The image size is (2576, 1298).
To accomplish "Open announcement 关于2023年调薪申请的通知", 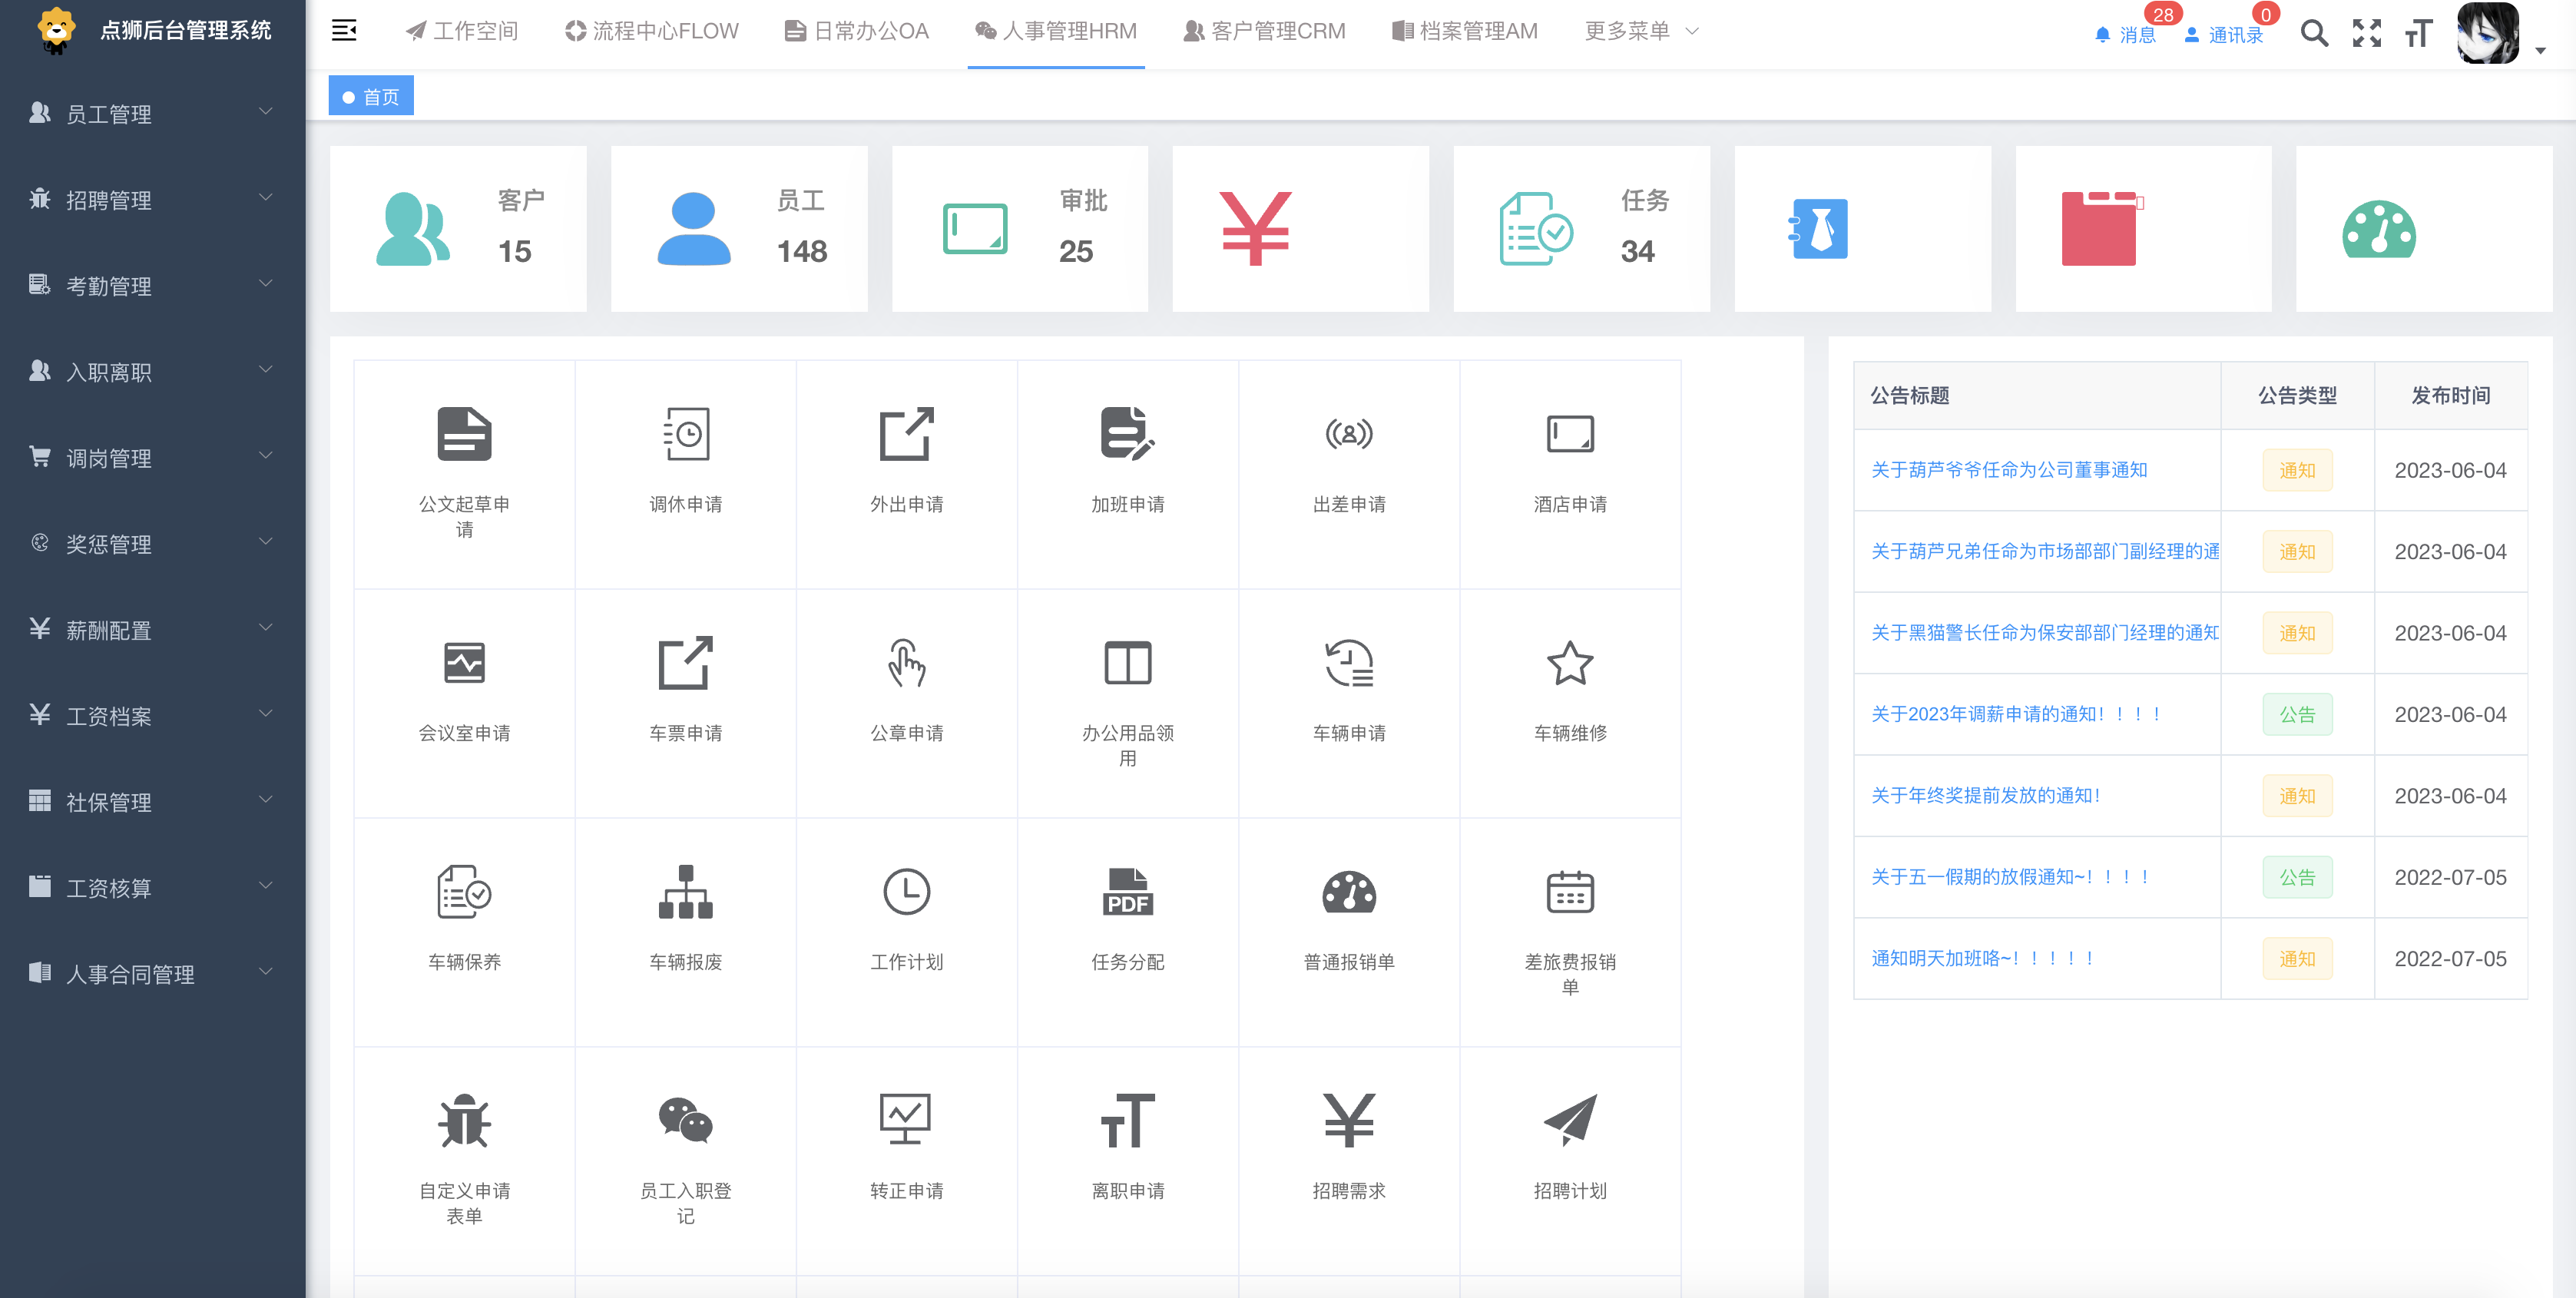I will click(2017, 714).
